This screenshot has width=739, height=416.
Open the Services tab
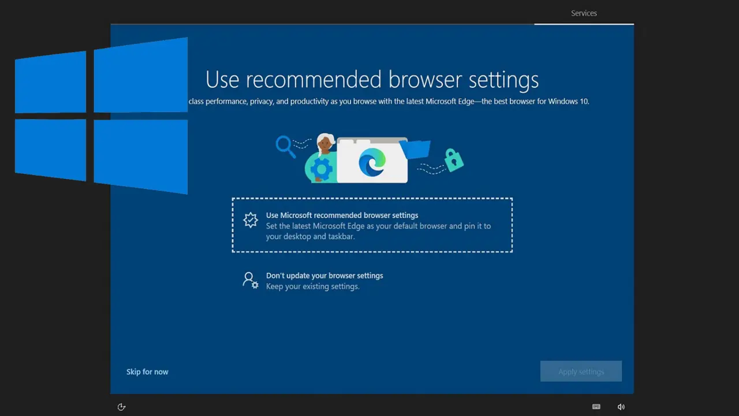[584, 13]
